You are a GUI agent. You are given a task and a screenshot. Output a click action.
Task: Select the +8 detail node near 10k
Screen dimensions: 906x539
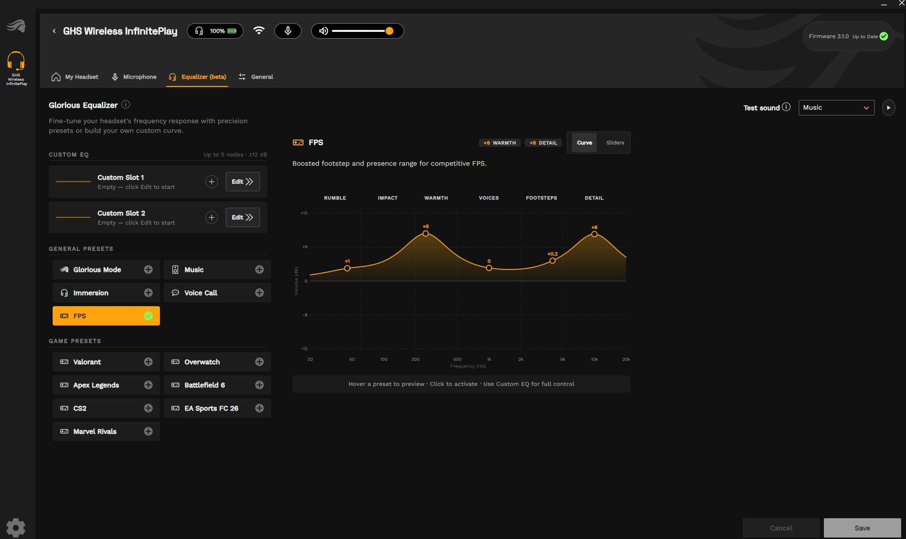point(594,234)
